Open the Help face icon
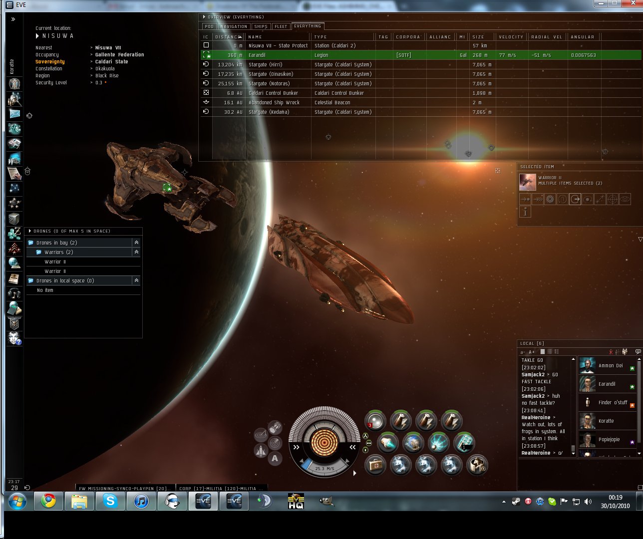Image resolution: width=643 pixels, height=539 pixels. tap(14, 338)
